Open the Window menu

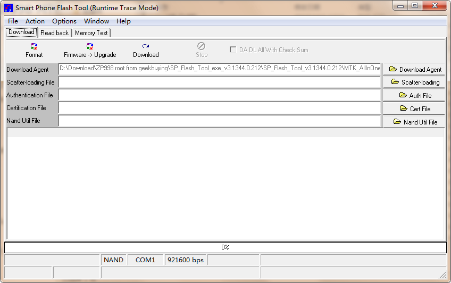coord(96,21)
